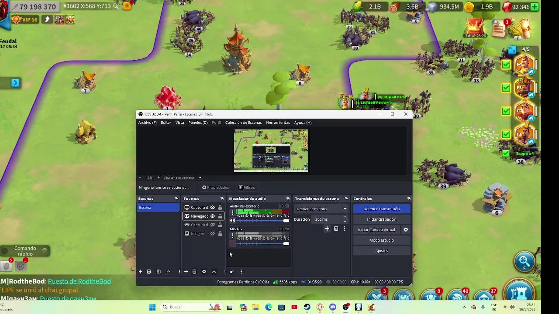Show hidden system tray icons chevron
This screenshot has width=559, height=314.
464,307
